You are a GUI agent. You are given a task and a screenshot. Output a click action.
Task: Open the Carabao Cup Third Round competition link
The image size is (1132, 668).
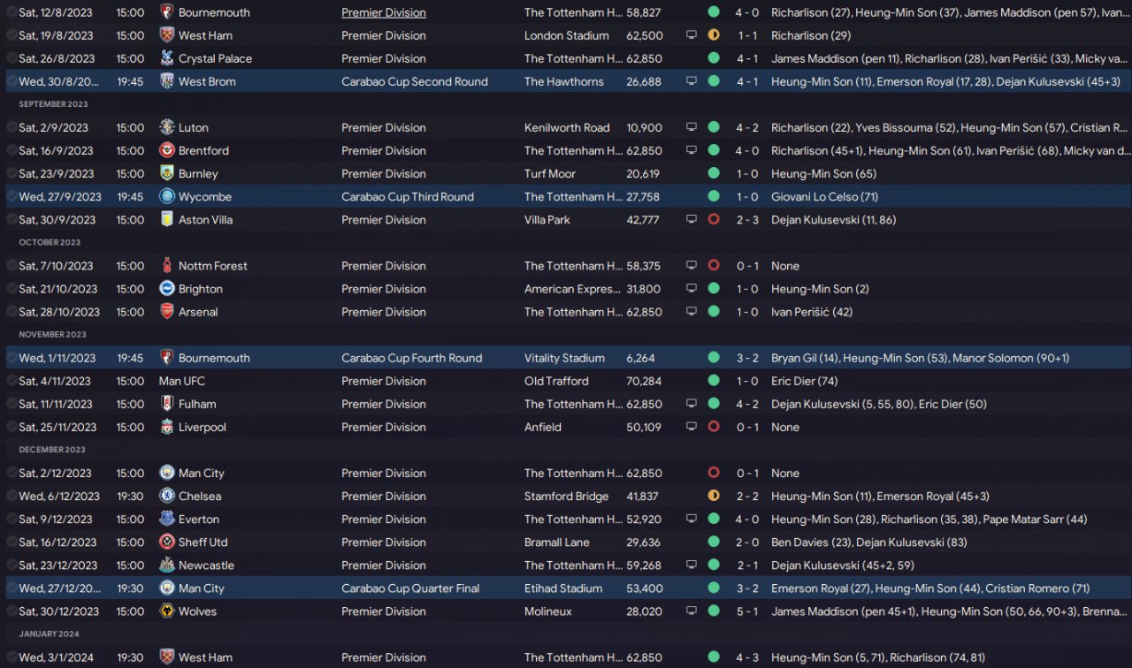(x=408, y=196)
